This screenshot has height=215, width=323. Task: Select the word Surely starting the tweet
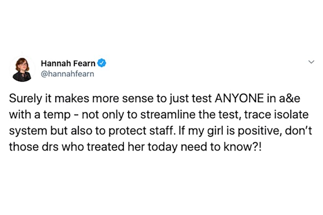[x=25, y=99]
